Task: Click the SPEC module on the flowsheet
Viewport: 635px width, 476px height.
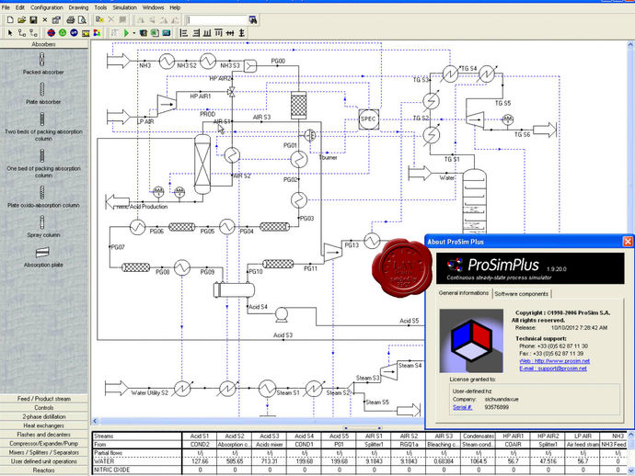Action: [x=369, y=119]
